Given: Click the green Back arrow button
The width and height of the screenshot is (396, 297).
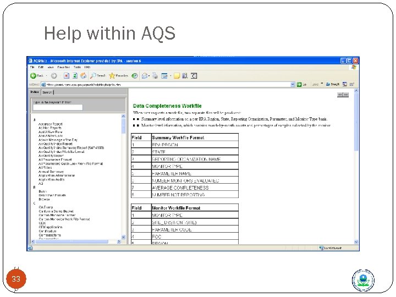Looking at the screenshot, I should click(x=33, y=75).
